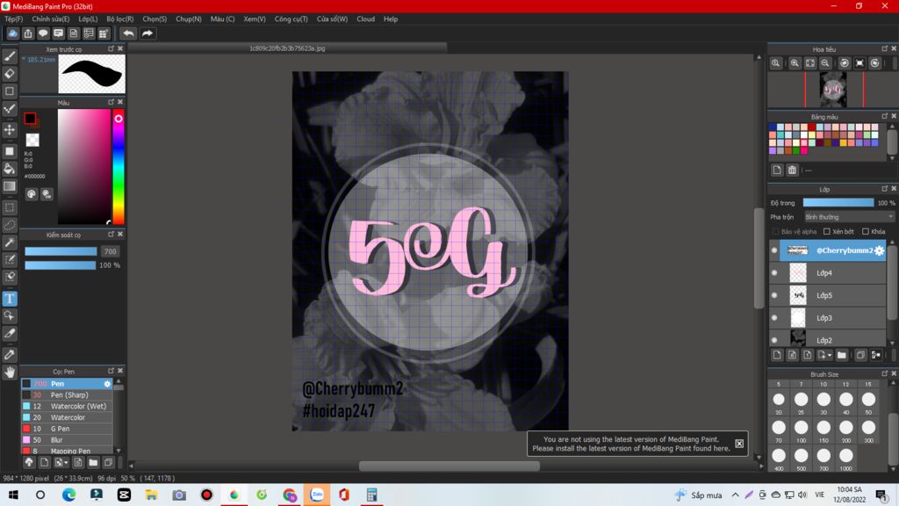Open the Lớp(L) menu
The image size is (899, 506).
pyautogui.click(x=88, y=19)
